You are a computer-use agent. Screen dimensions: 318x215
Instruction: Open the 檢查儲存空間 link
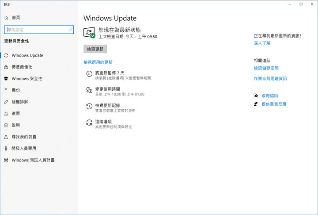tap(266, 68)
